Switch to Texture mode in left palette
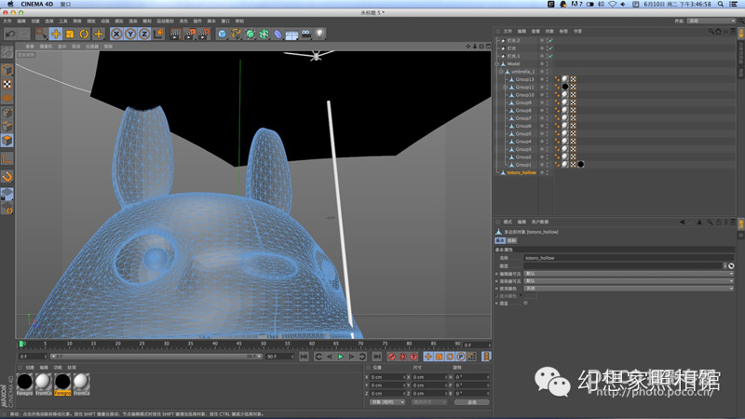The height and width of the screenshot is (419, 745). (x=7, y=84)
